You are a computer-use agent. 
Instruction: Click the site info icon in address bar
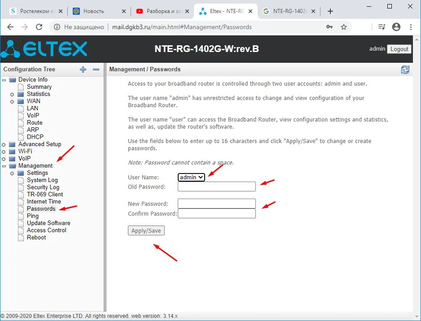tap(57, 27)
